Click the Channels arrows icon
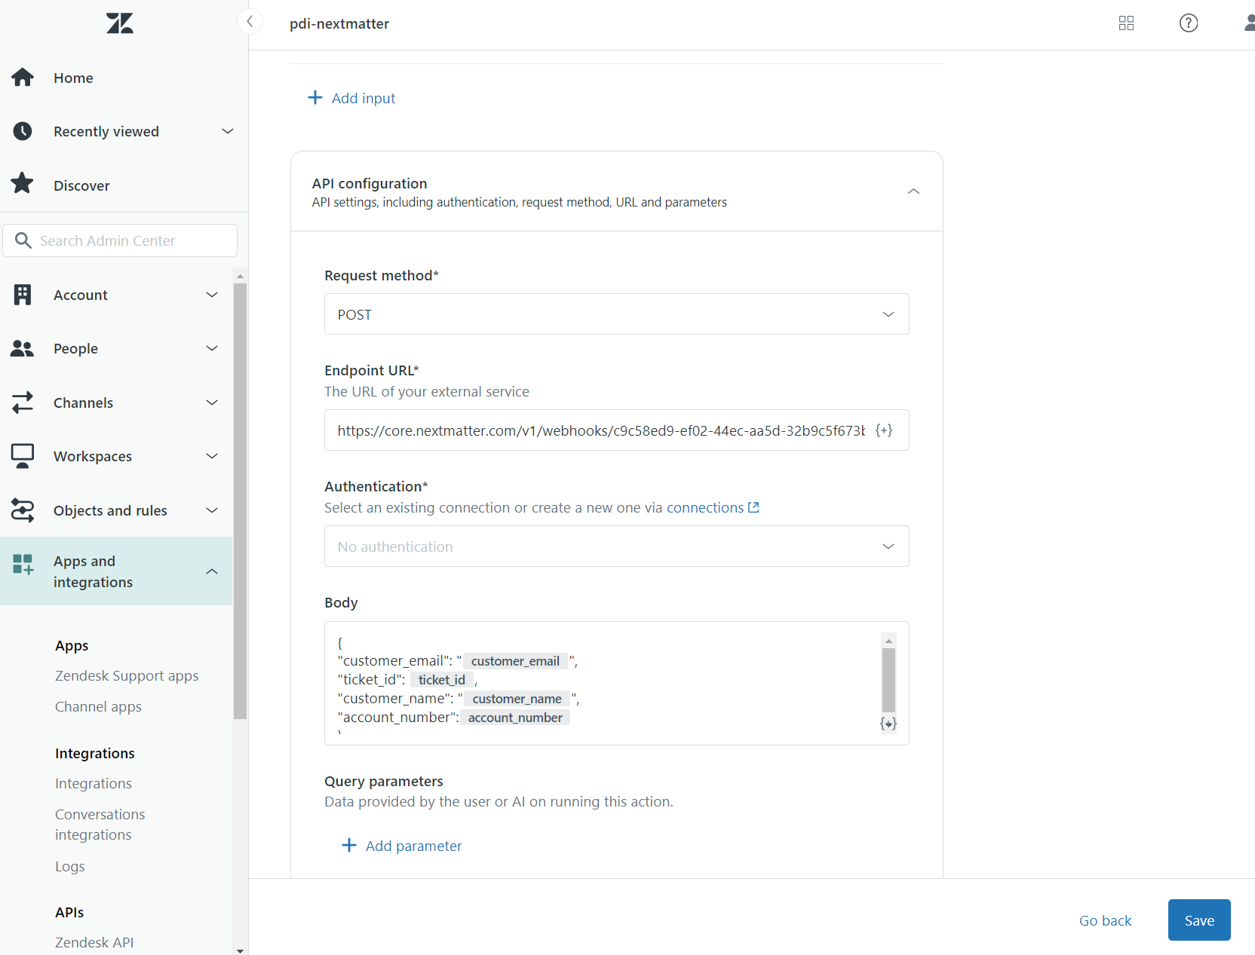Viewport: 1255px width, 955px height. 23,403
